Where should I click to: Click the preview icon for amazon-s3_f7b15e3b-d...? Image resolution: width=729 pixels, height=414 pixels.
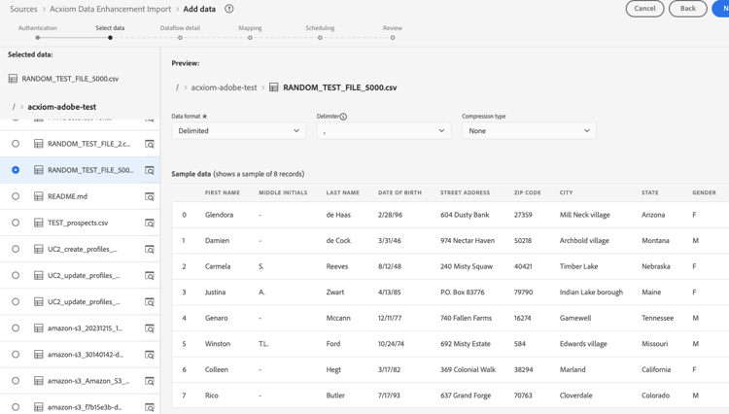pos(150,407)
